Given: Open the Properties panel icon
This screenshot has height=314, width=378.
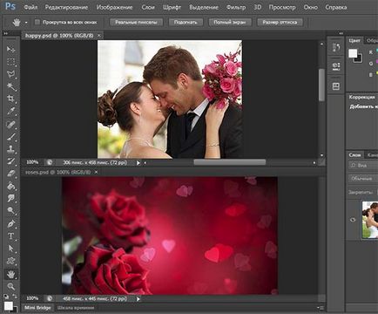Looking at the screenshot, I should pyautogui.click(x=336, y=66).
